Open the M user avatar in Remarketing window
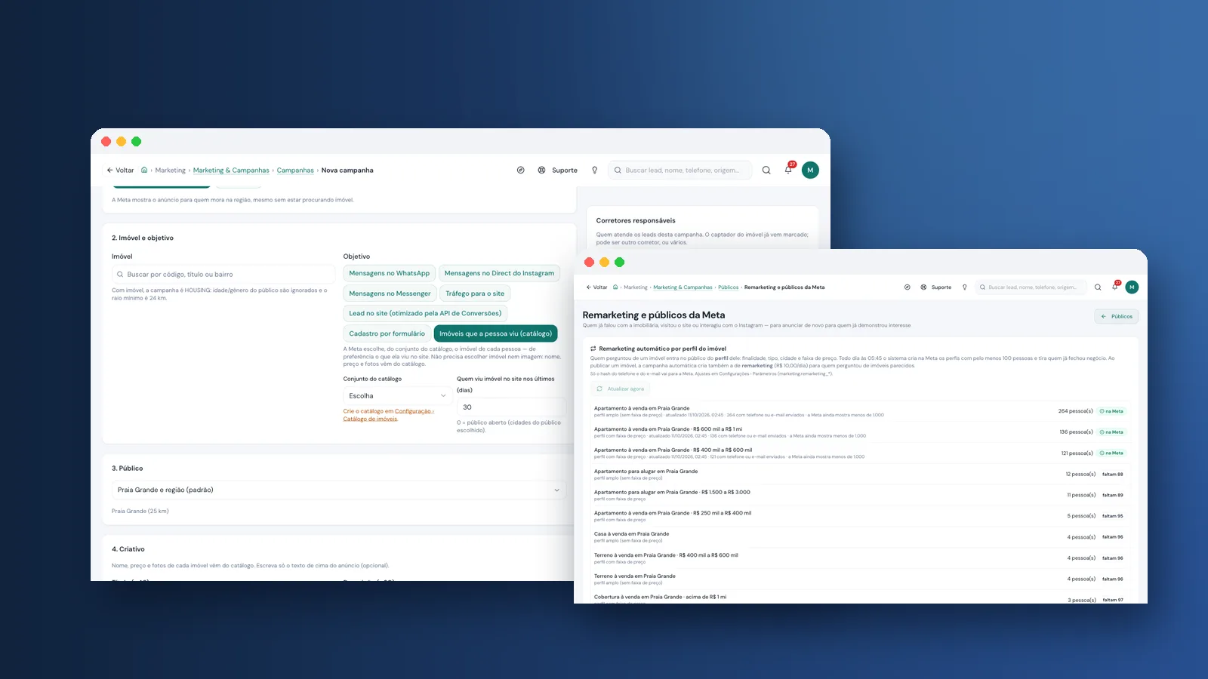 (1132, 287)
